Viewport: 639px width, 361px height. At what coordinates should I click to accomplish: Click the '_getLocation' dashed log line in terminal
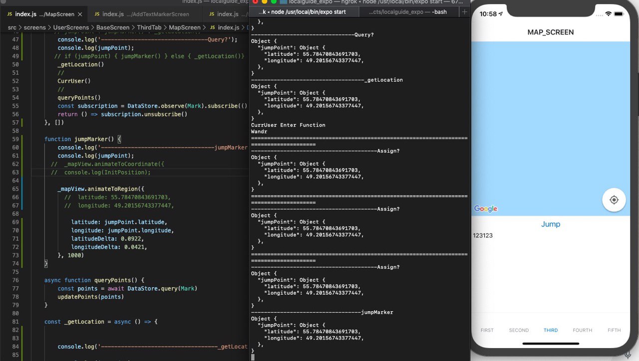327,80
